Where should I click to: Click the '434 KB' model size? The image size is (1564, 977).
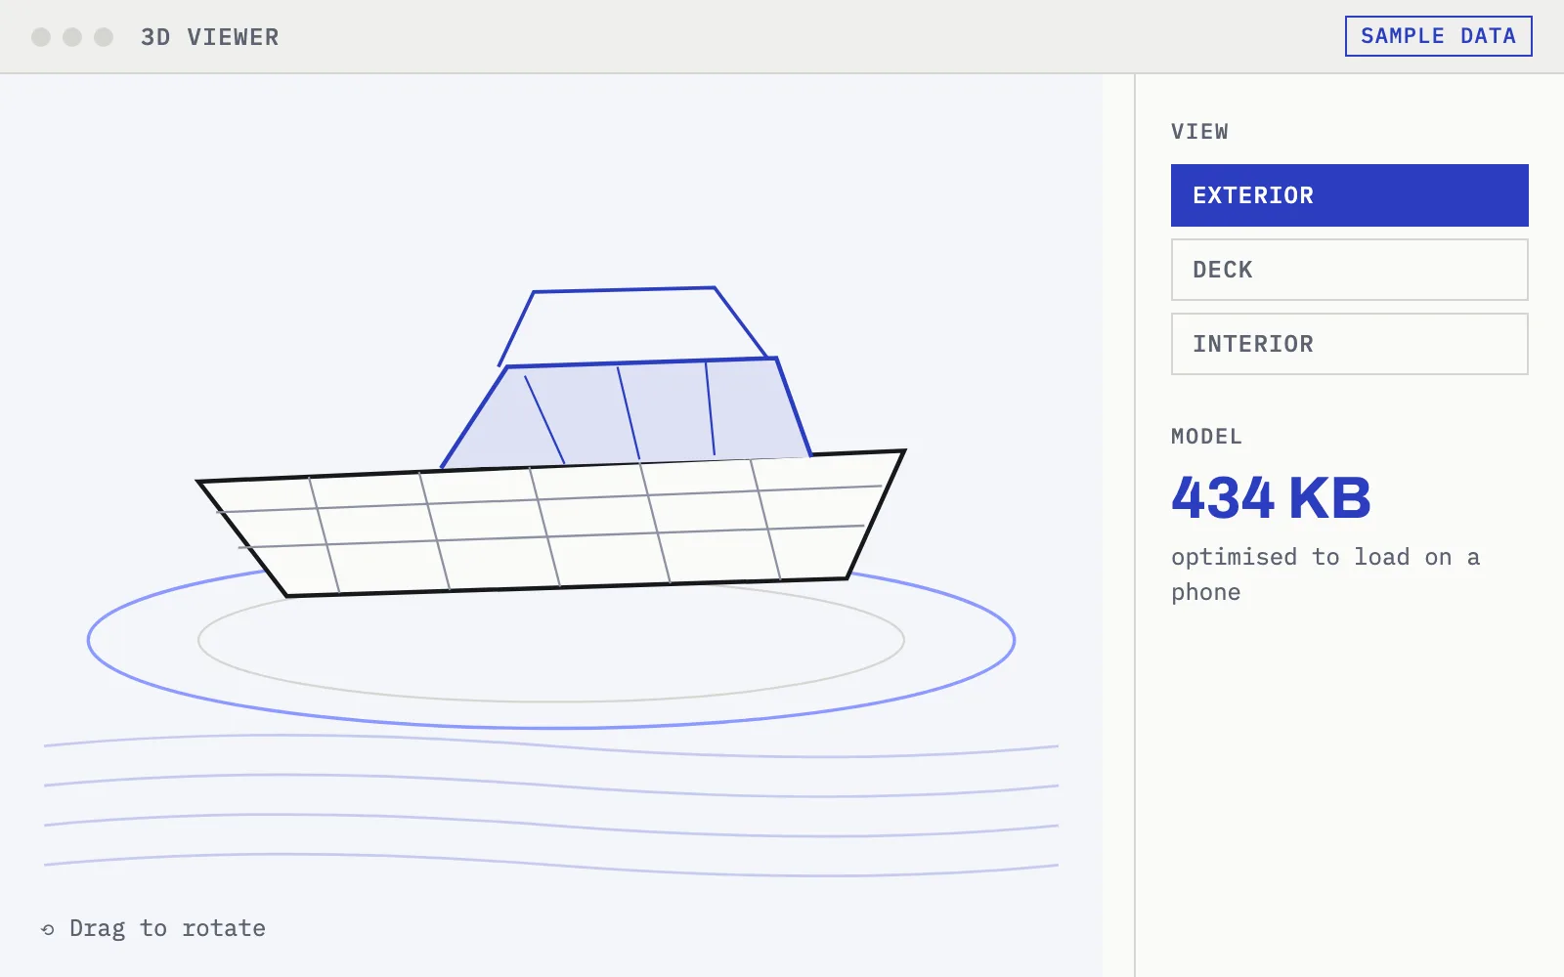point(1271,498)
